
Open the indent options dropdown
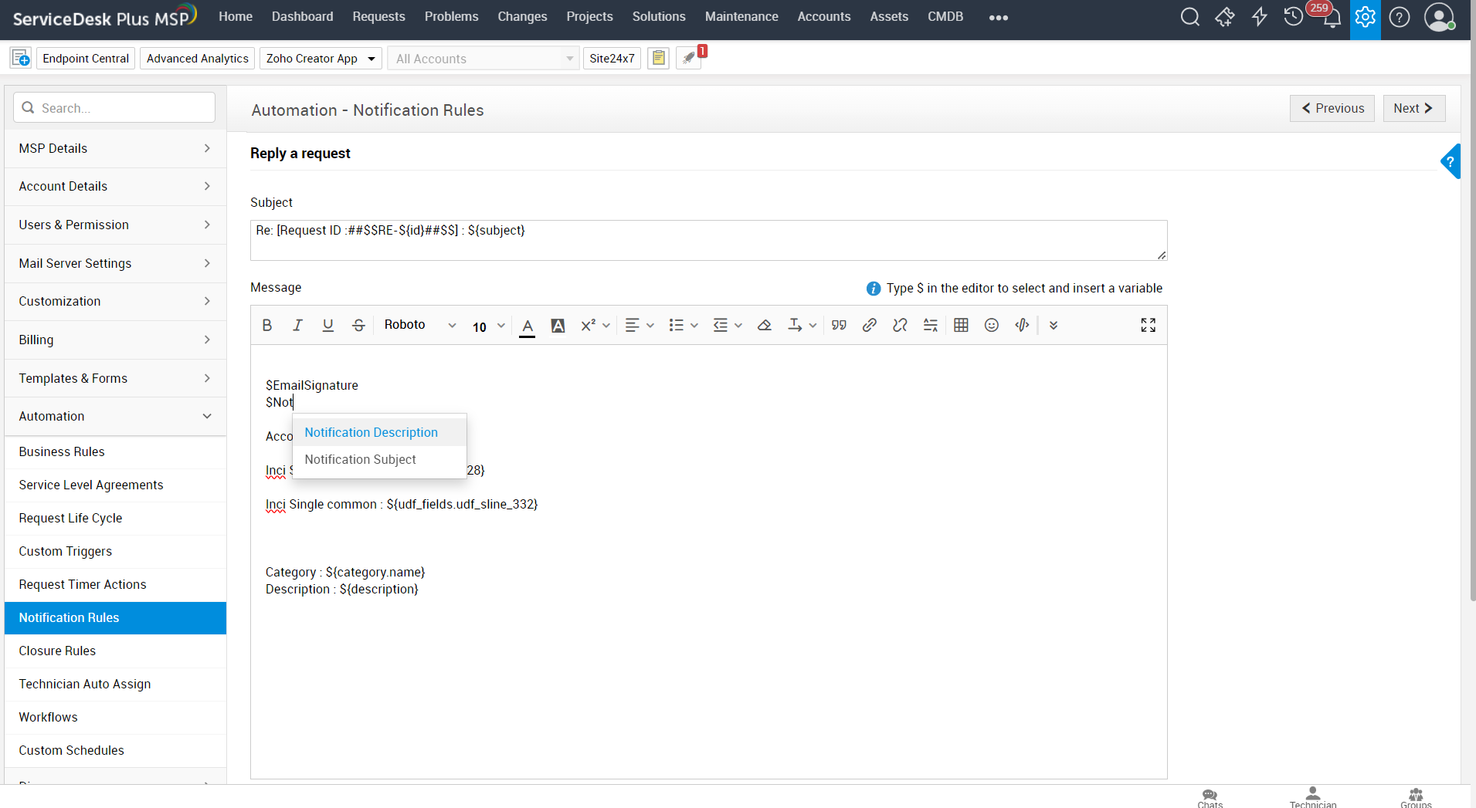click(728, 325)
